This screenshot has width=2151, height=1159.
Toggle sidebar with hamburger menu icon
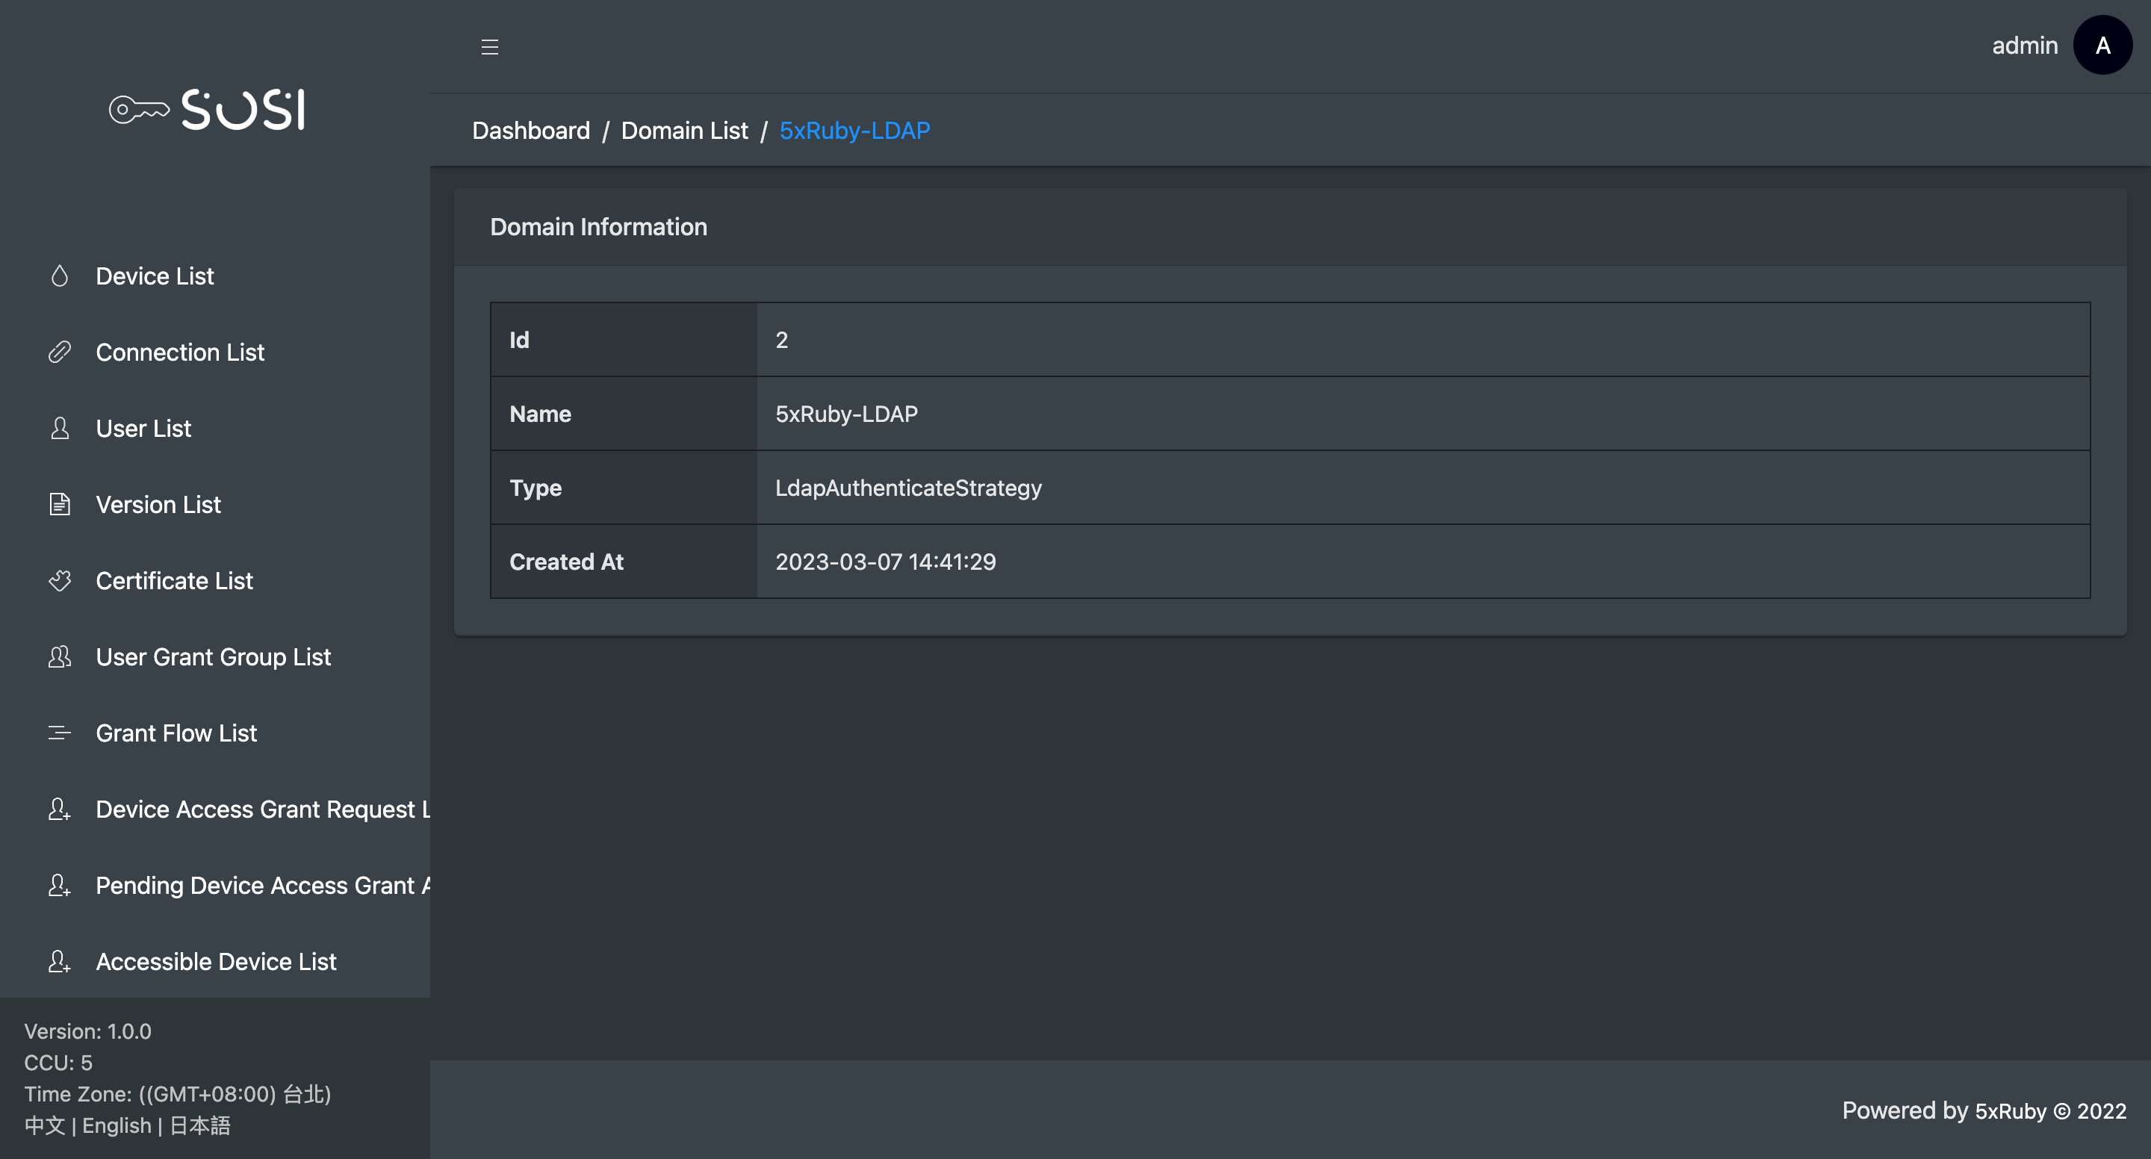(489, 47)
